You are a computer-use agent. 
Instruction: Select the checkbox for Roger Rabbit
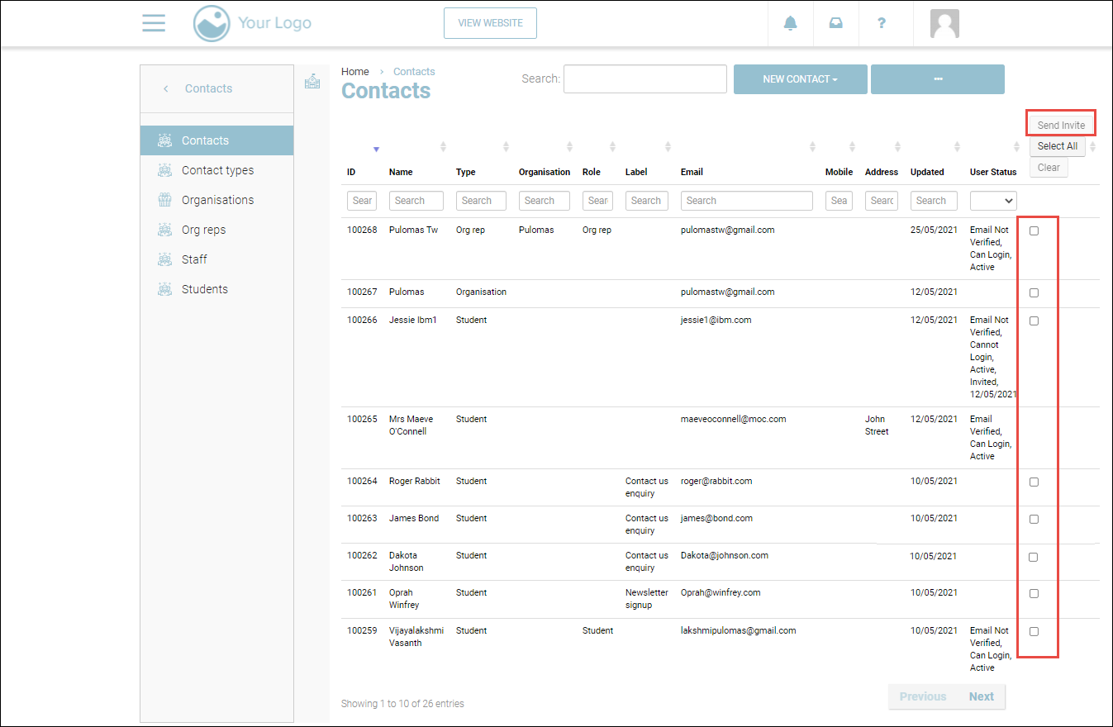point(1034,482)
